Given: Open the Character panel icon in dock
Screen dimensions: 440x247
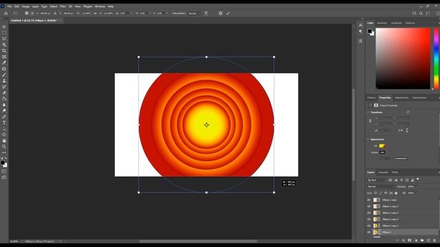Looking at the screenshot, I should (x=360, y=25).
